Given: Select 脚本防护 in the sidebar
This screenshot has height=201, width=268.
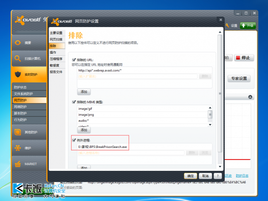Looking at the screenshot, I should click(29, 113).
